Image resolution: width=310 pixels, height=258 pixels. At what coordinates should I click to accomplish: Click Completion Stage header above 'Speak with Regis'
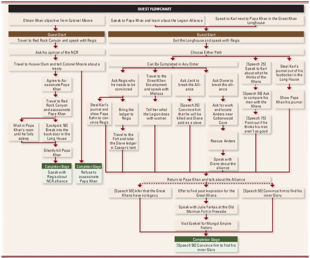(57, 166)
